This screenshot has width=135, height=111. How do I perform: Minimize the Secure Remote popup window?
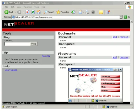(x=114, y=70)
